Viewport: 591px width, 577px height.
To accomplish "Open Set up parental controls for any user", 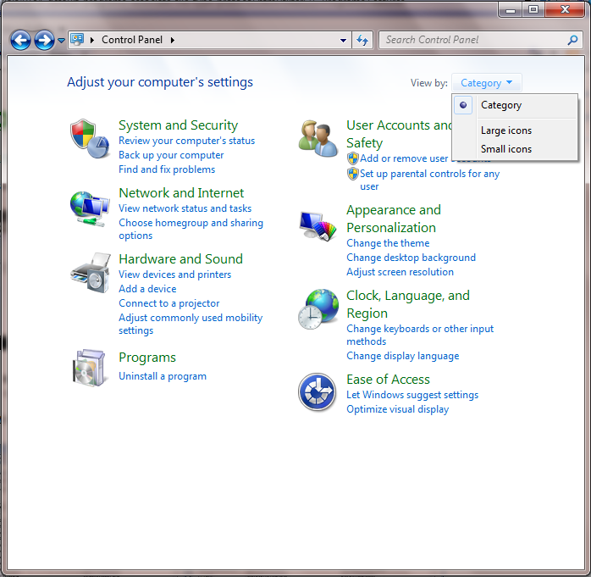I will [x=429, y=180].
